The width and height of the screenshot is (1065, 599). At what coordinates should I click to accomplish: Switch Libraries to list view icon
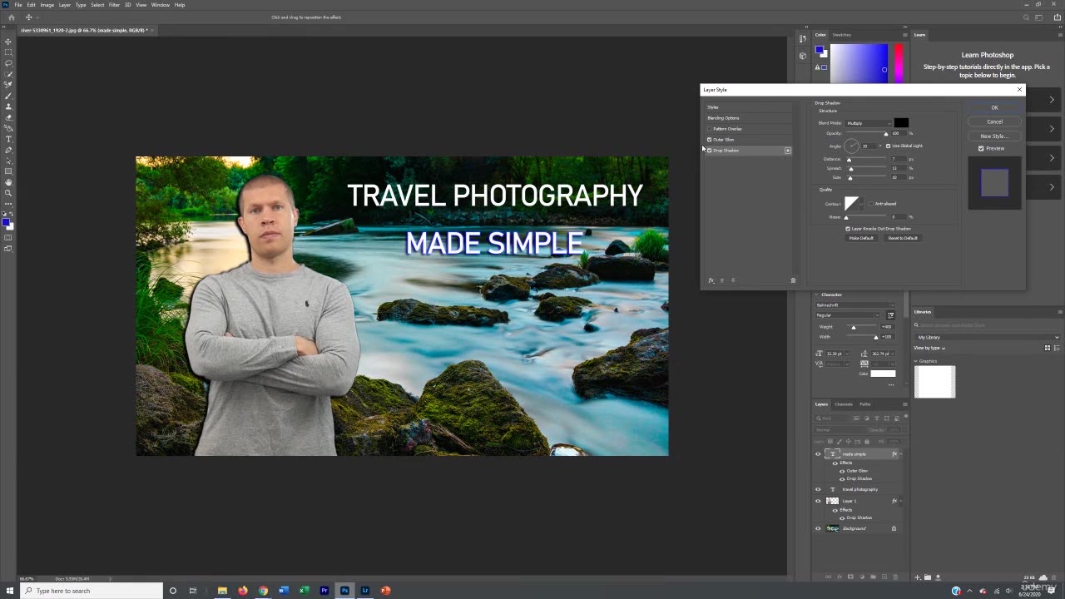1057,348
